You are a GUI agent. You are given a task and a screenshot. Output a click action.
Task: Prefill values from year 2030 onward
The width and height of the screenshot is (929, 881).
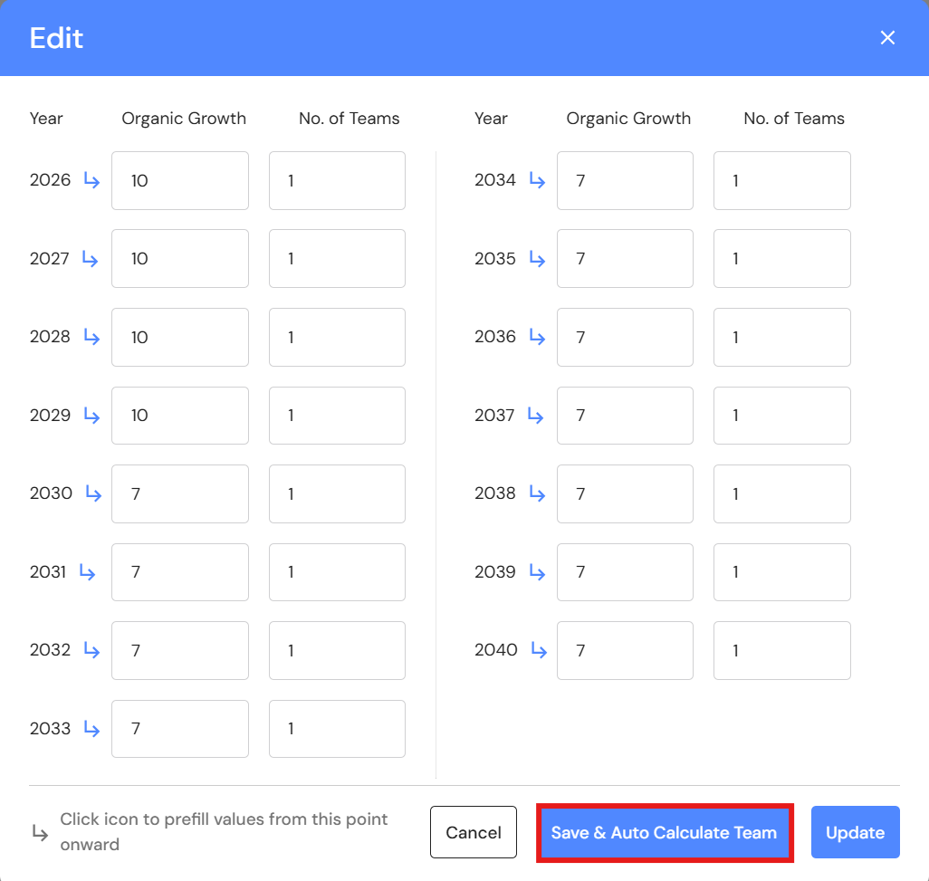pyautogui.click(x=93, y=493)
